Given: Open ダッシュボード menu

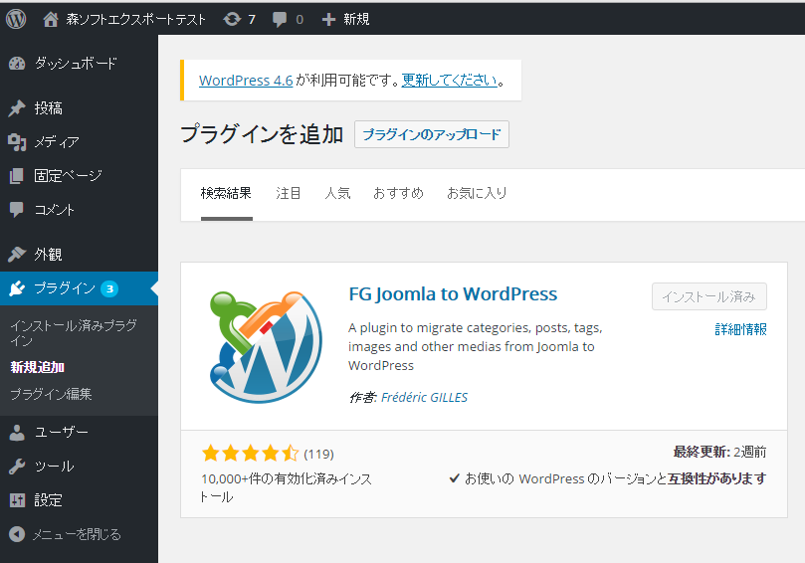Looking at the screenshot, I should tap(76, 63).
